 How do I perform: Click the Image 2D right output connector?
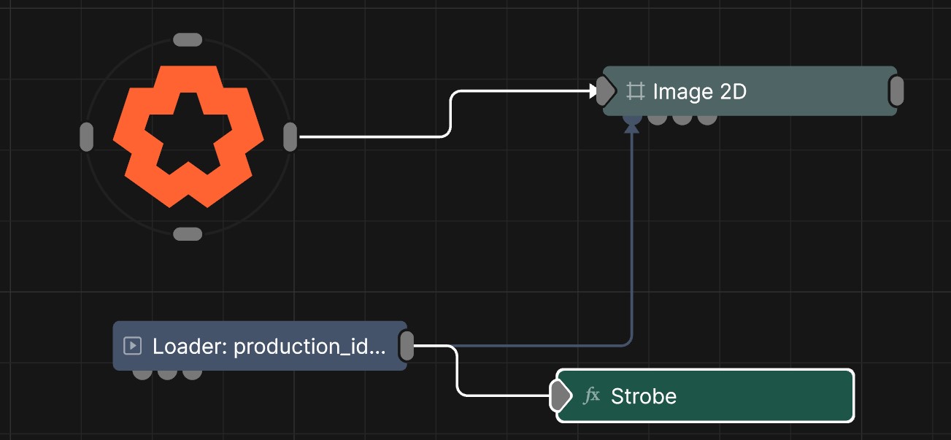click(x=897, y=91)
